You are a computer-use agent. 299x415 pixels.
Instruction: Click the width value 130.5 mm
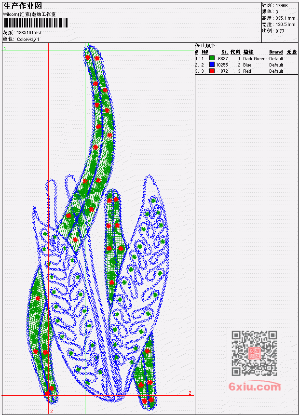coord(285,25)
